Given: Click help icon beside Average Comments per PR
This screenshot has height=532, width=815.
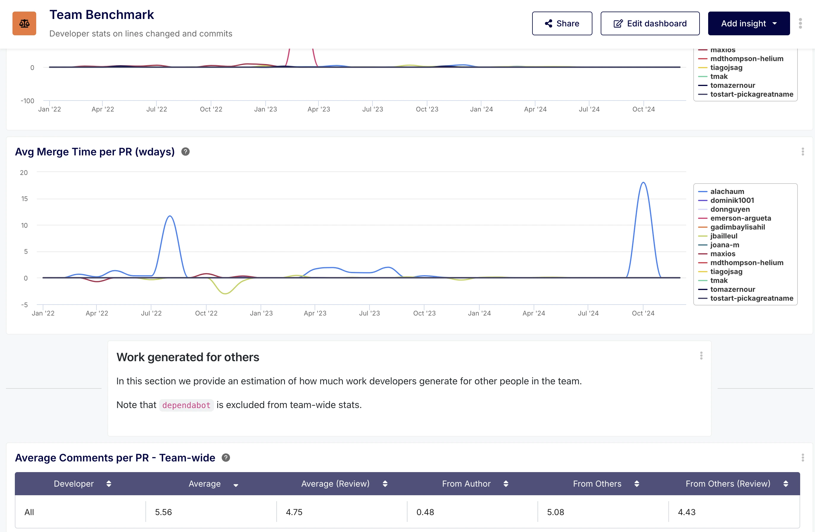Looking at the screenshot, I should (226, 458).
